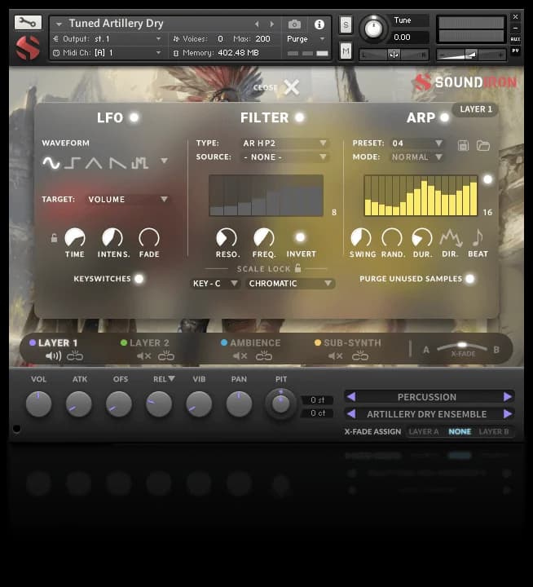Toggle the ARP power button
This screenshot has height=587, width=533.
(444, 117)
